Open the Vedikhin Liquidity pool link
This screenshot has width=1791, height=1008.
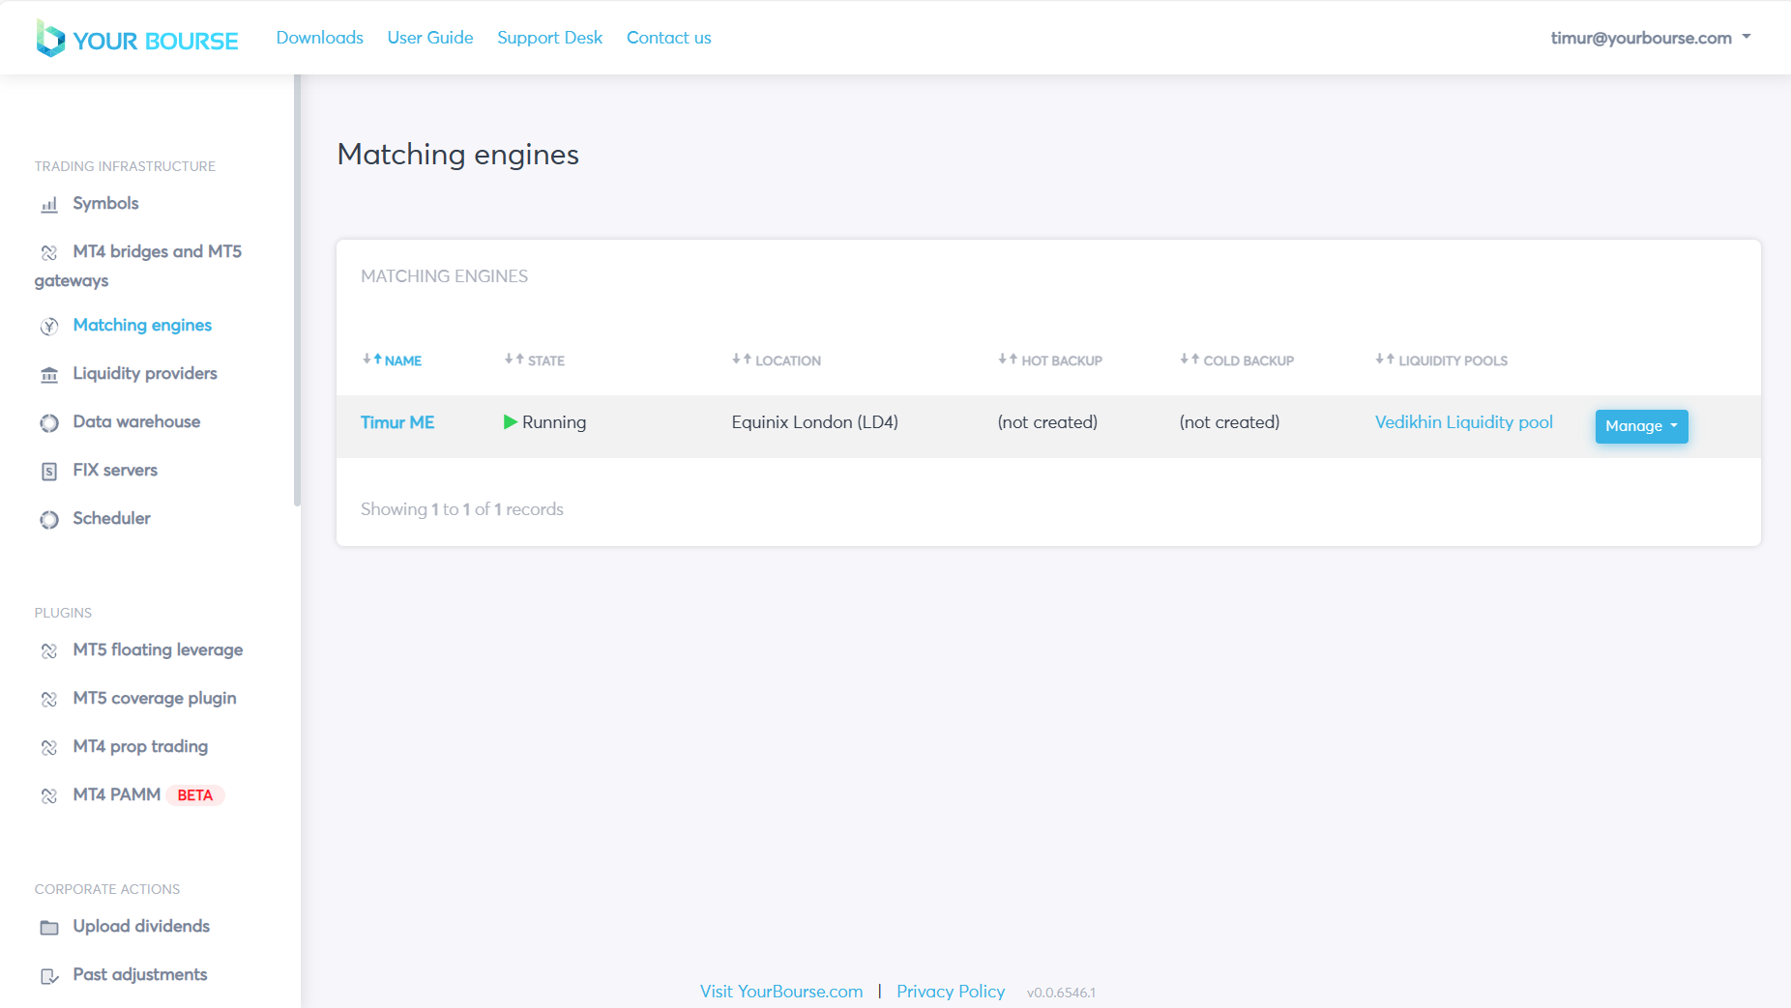[x=1463, y=422]
